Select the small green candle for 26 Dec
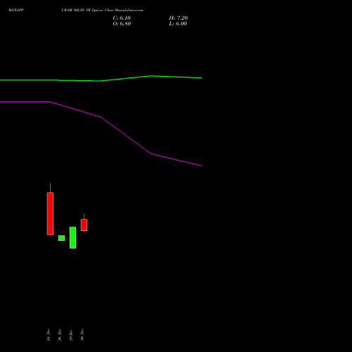This screenshot has height=352, width=352. tap(61, 238)
